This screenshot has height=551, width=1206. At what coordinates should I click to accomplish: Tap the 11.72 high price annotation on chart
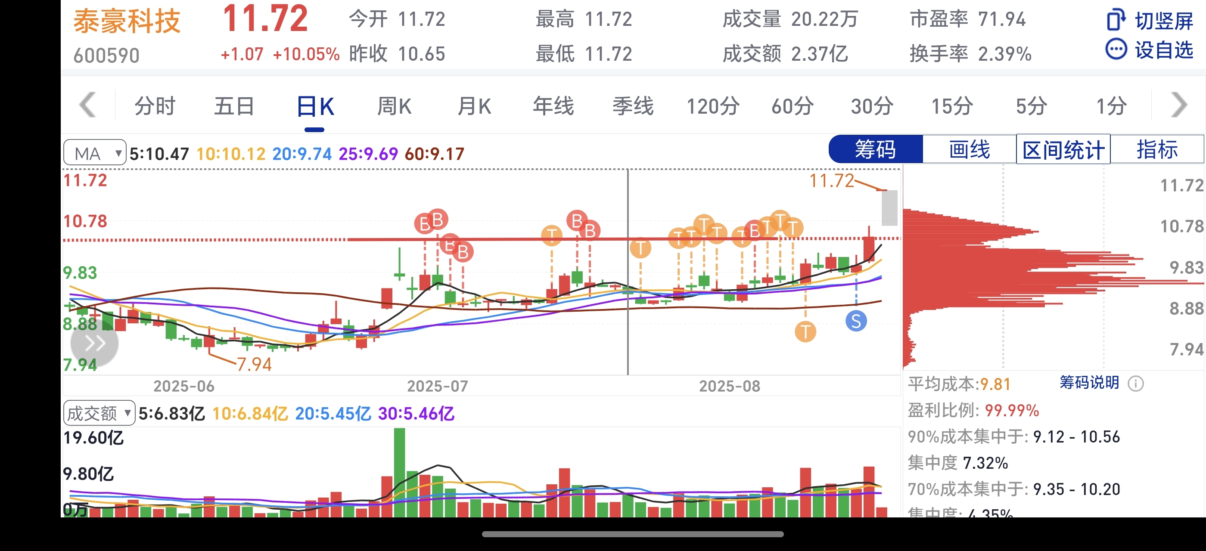tap(831, 180)
